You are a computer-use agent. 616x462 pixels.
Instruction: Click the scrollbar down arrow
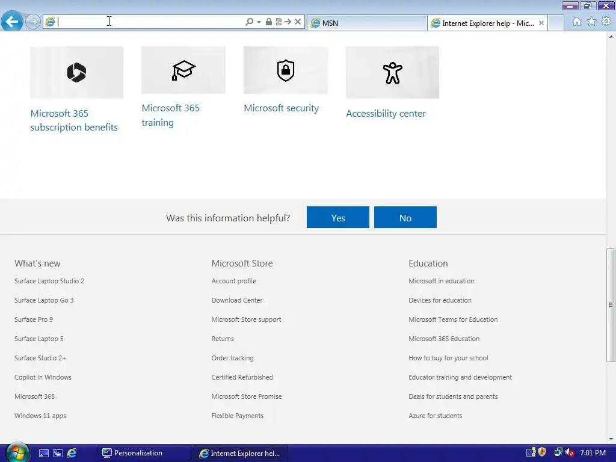point(611,439)
